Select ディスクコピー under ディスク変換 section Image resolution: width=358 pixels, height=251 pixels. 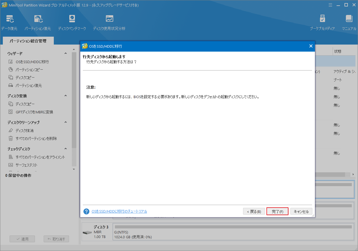click(25, 104)
